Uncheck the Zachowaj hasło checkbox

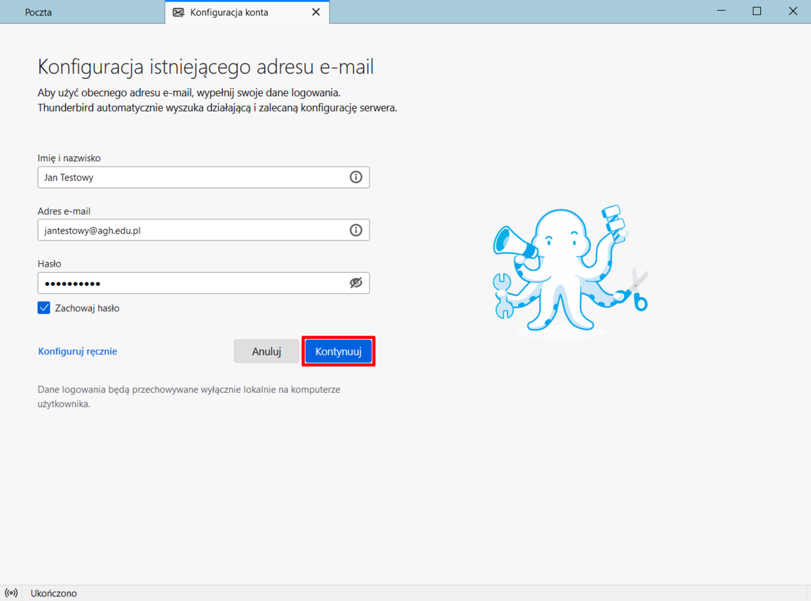(44, 308)
